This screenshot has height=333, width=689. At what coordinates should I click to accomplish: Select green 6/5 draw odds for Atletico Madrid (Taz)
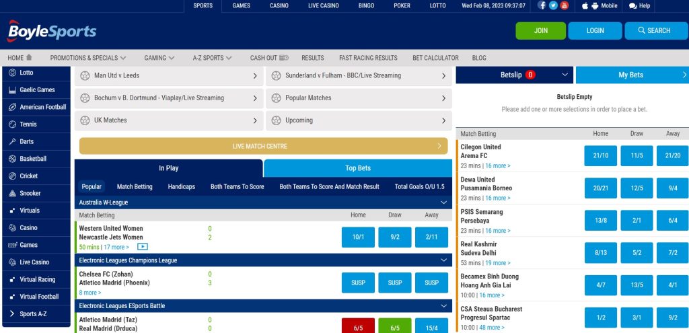pos(394,326)
